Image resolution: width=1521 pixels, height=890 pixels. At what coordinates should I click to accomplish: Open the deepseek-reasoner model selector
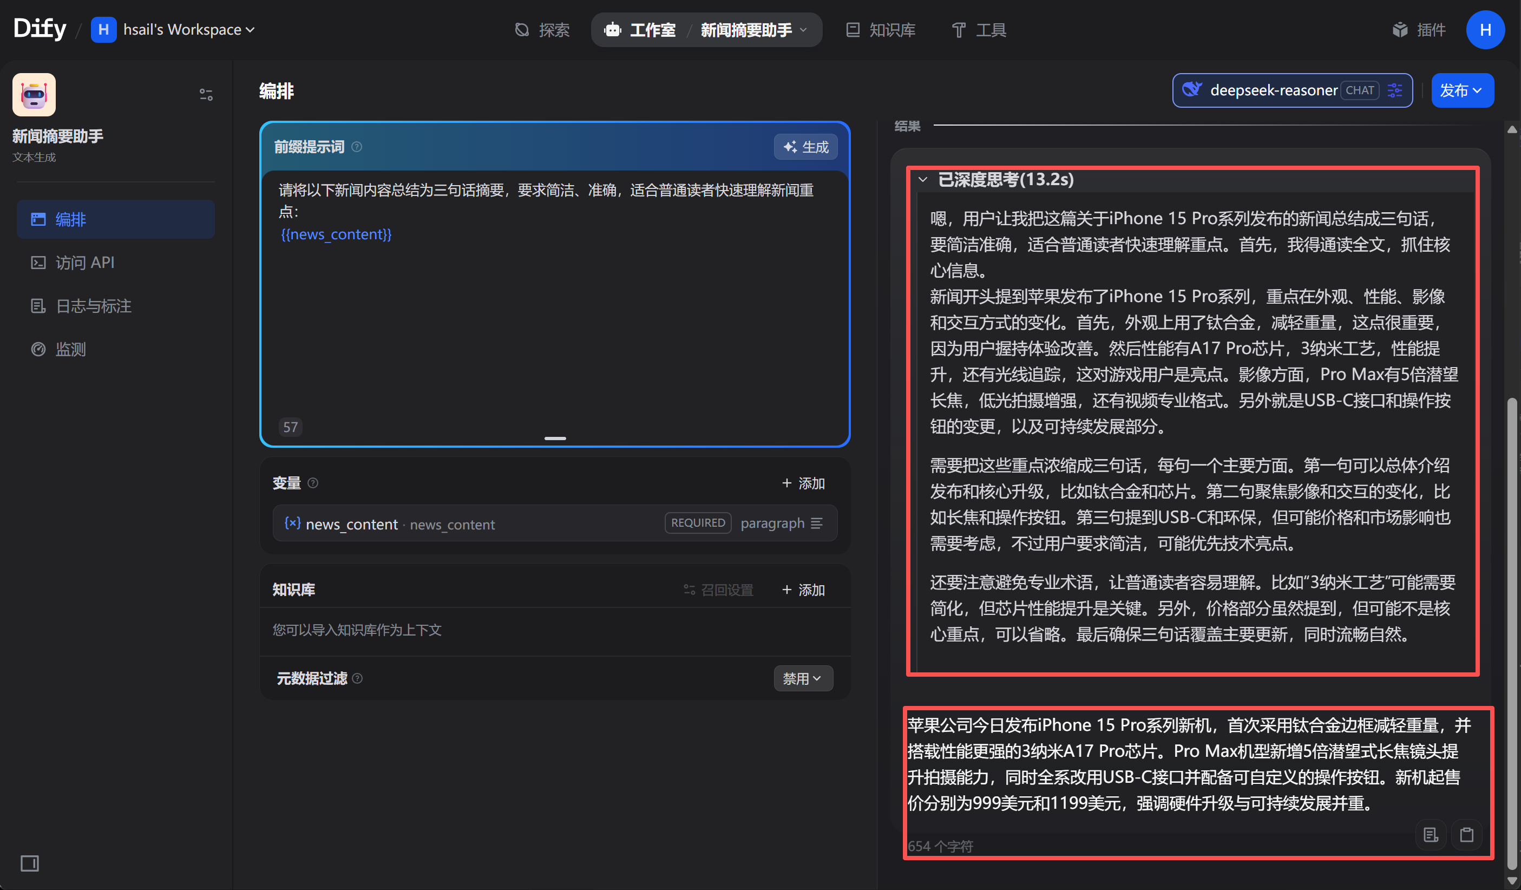(x=1292, y=90)
